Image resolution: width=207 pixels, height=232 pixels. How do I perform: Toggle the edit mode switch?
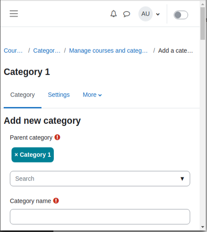(181, 15)
